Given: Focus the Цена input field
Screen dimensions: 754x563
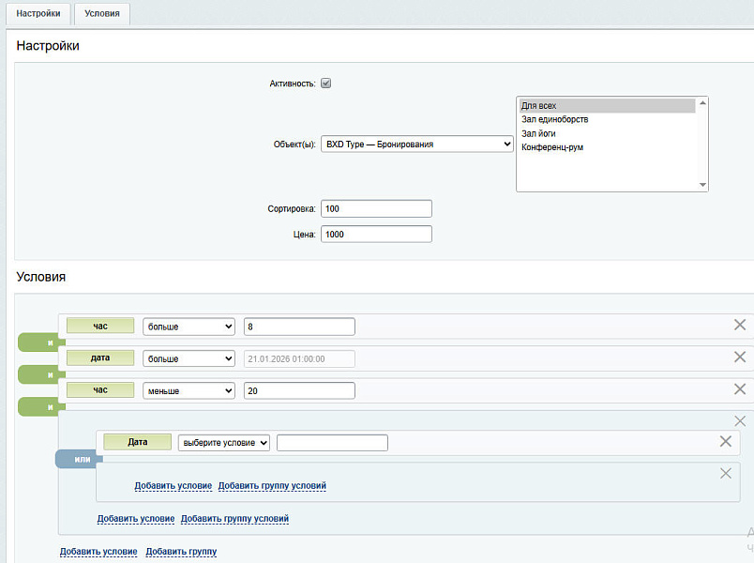Looking at the screenshot, I should click(x=376, y=235).
